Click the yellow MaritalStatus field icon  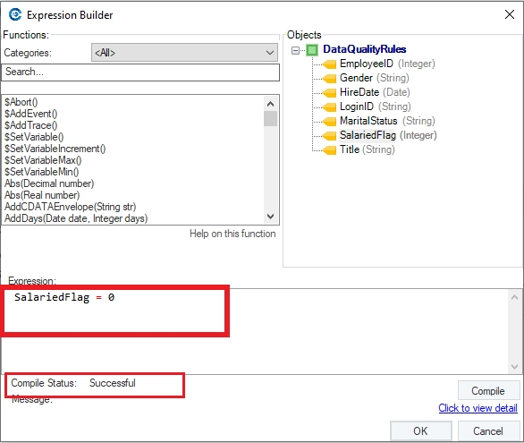[329, 122]
